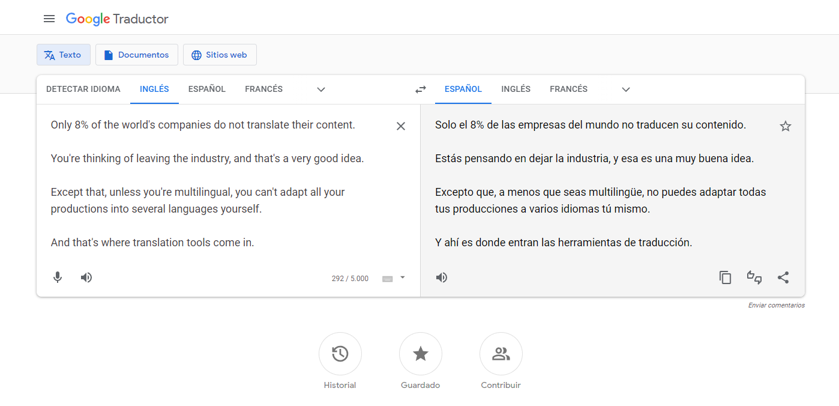This screenshot has width=839, height=406.
Task: Click 'Y ahí es donde entran las herramientas'
Action: tap(529, 243)
